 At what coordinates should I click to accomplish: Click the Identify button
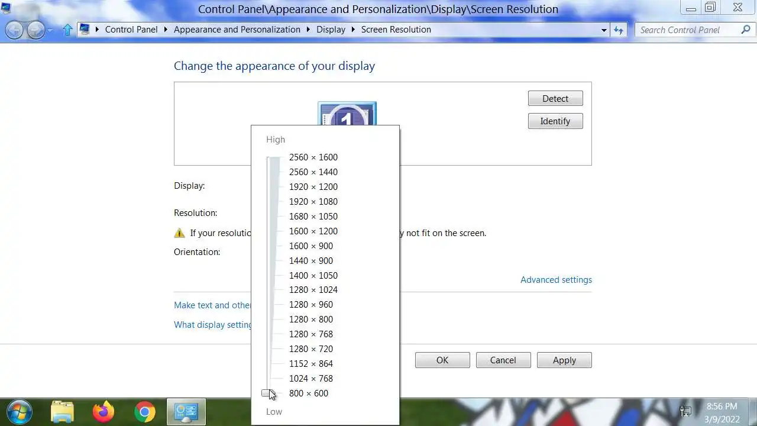[555, 121]
